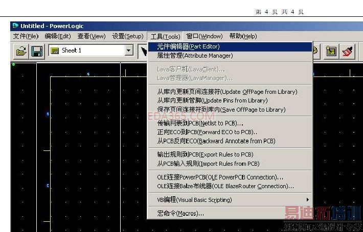Select Import Rules from PCB
363x232 pixels.
point(230,164)
